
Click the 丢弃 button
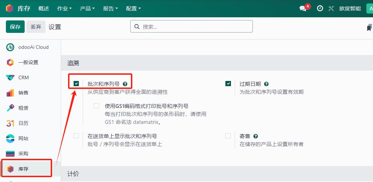36,27
